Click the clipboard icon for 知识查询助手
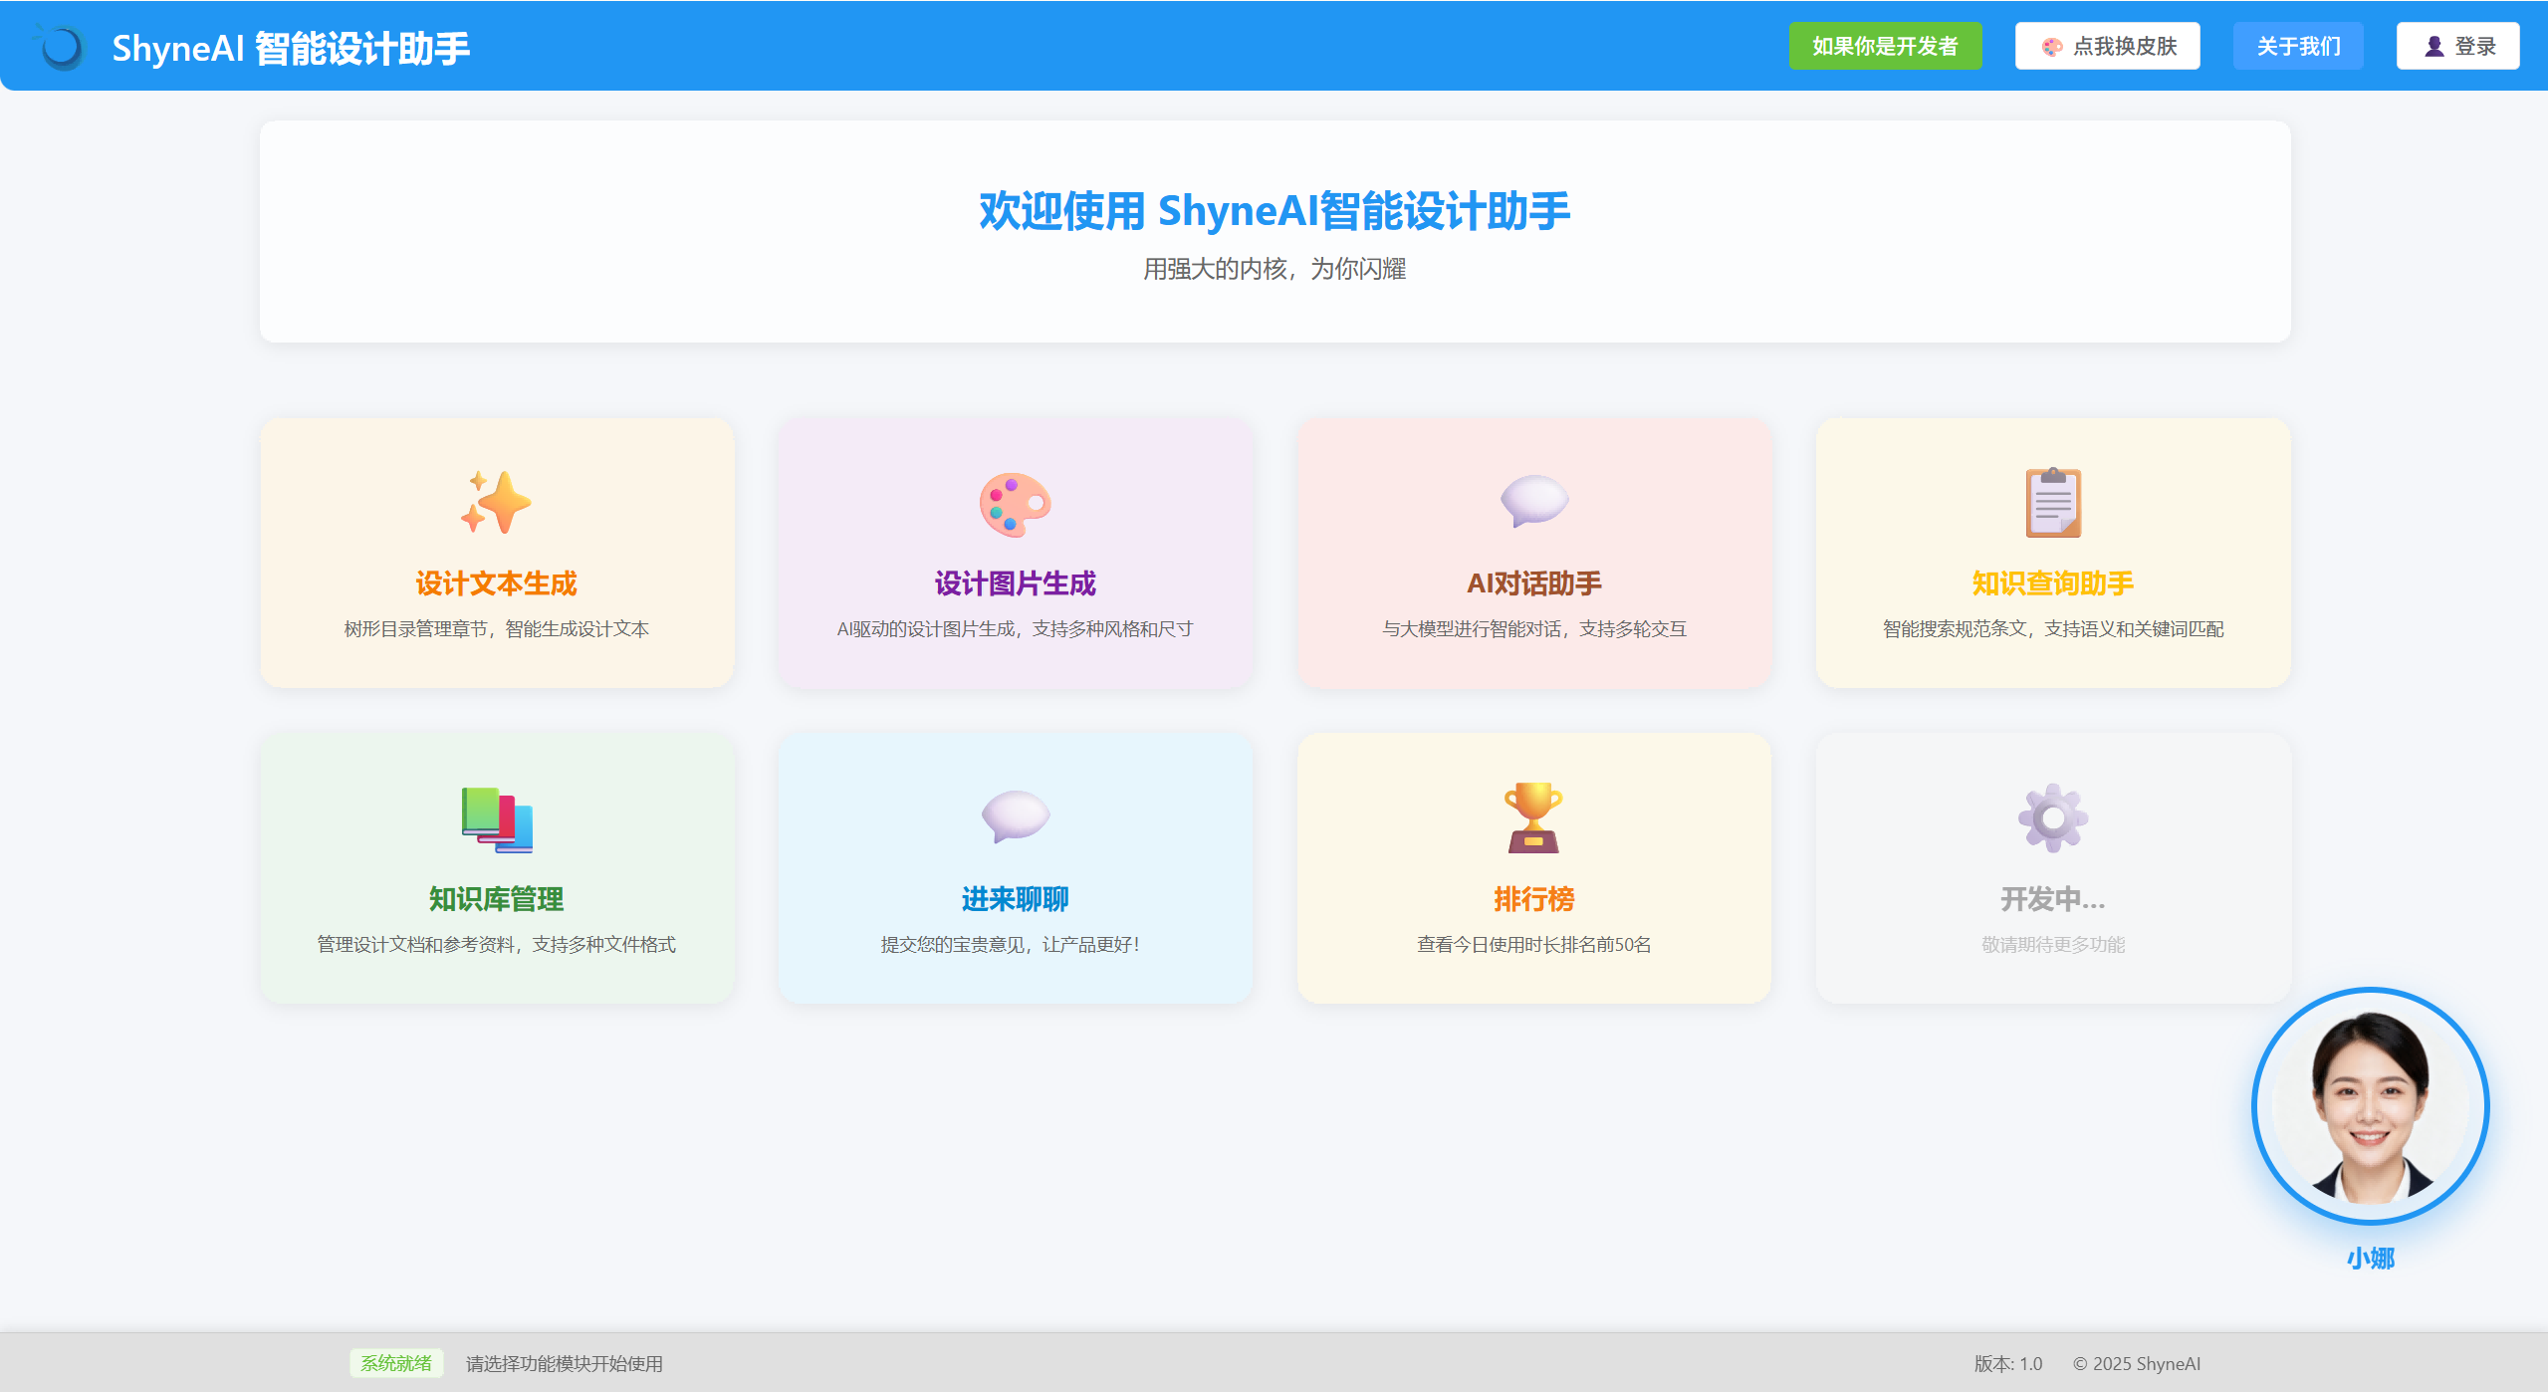This screenshot has width=2548, height=1392. pyautogui.click(x=2051, y=503)
